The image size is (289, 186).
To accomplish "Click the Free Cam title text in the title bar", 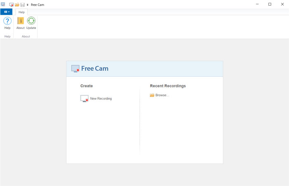I will 38,5.
